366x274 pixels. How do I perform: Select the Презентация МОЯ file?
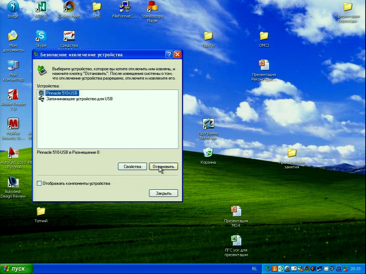click(x=236, y=217)
